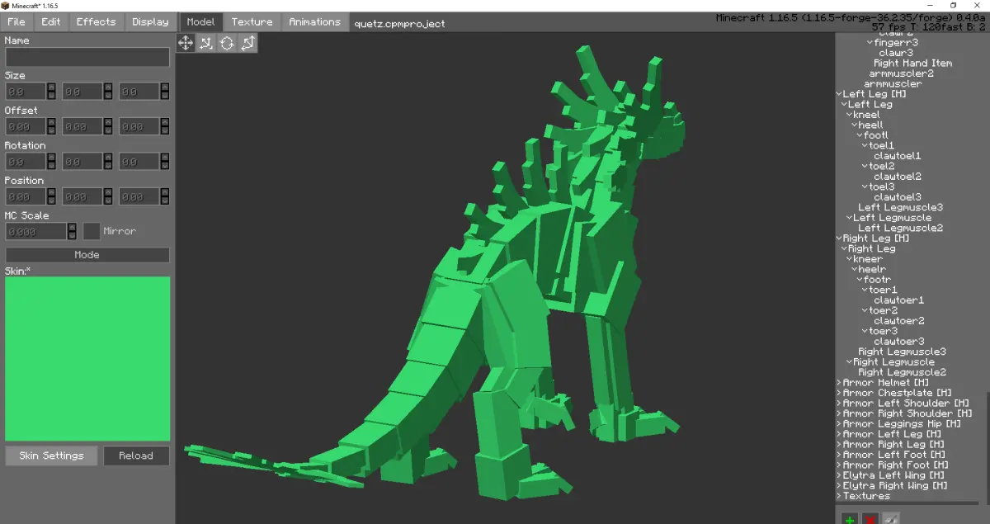
Task: Select the 'Right Legmuscle2' tree item
Action: [x=903, y=372]
